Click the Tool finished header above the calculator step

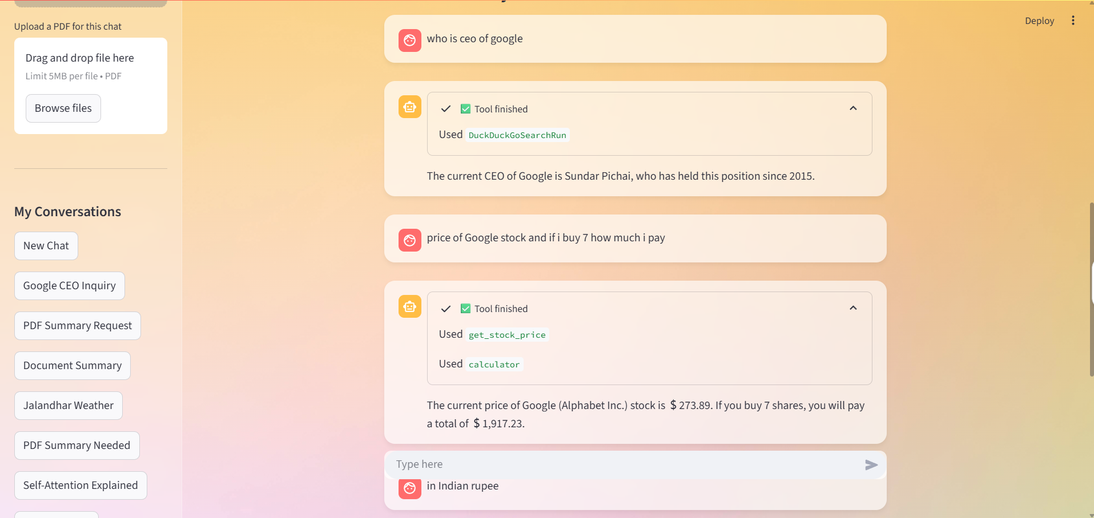649,309
